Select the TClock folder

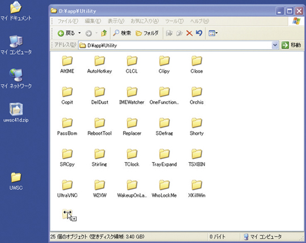click(x=132, y=158)
